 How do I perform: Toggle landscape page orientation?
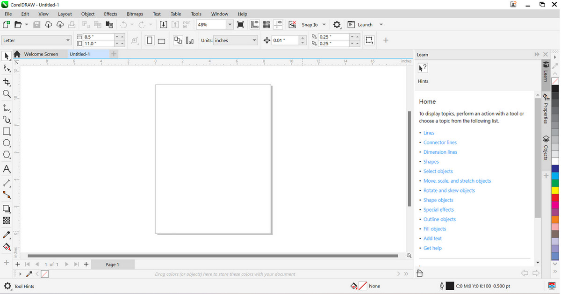point(161,40)
